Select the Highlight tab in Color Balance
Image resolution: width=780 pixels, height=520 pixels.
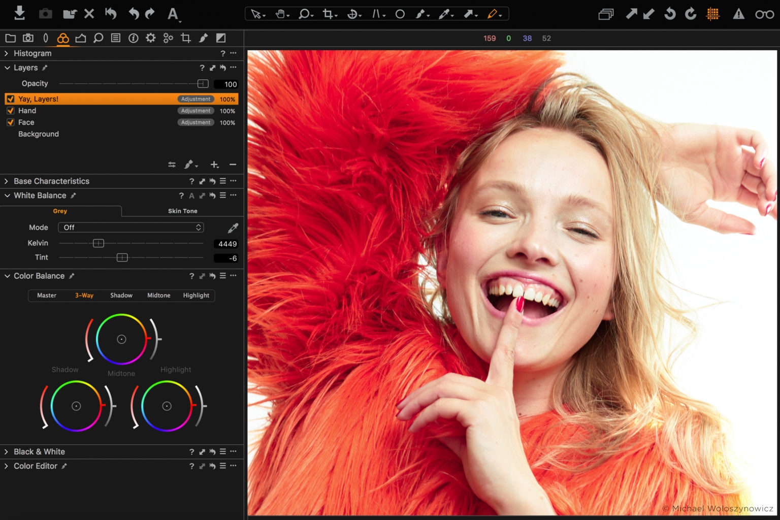pyautogui.click(x=196, y=295)
